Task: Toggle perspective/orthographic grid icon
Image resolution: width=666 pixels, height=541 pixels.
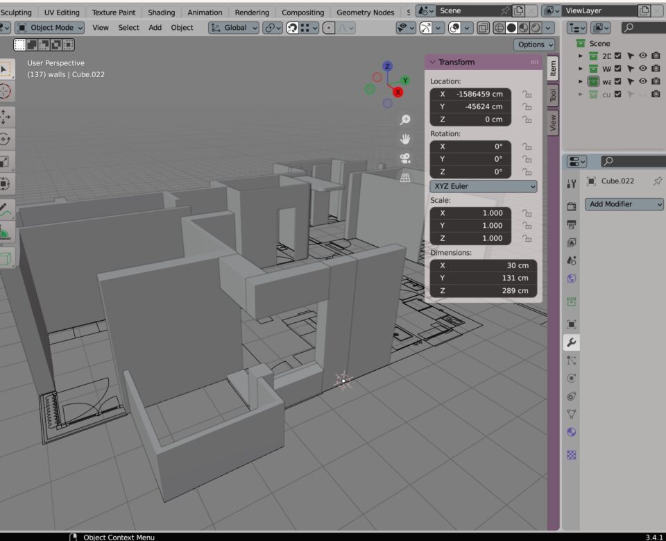Action: click(405, 178)
